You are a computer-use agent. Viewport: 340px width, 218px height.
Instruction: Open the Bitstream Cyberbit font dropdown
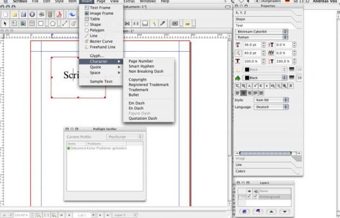[x=262, y=32]
